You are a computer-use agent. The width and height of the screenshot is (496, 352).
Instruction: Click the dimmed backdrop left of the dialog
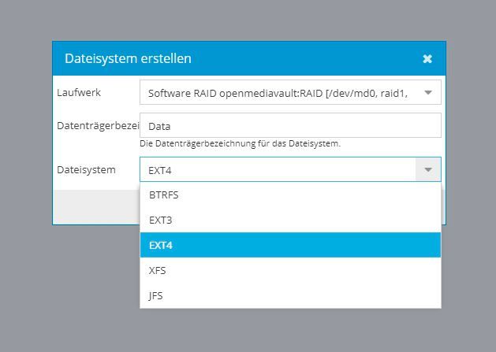[25, 157]
